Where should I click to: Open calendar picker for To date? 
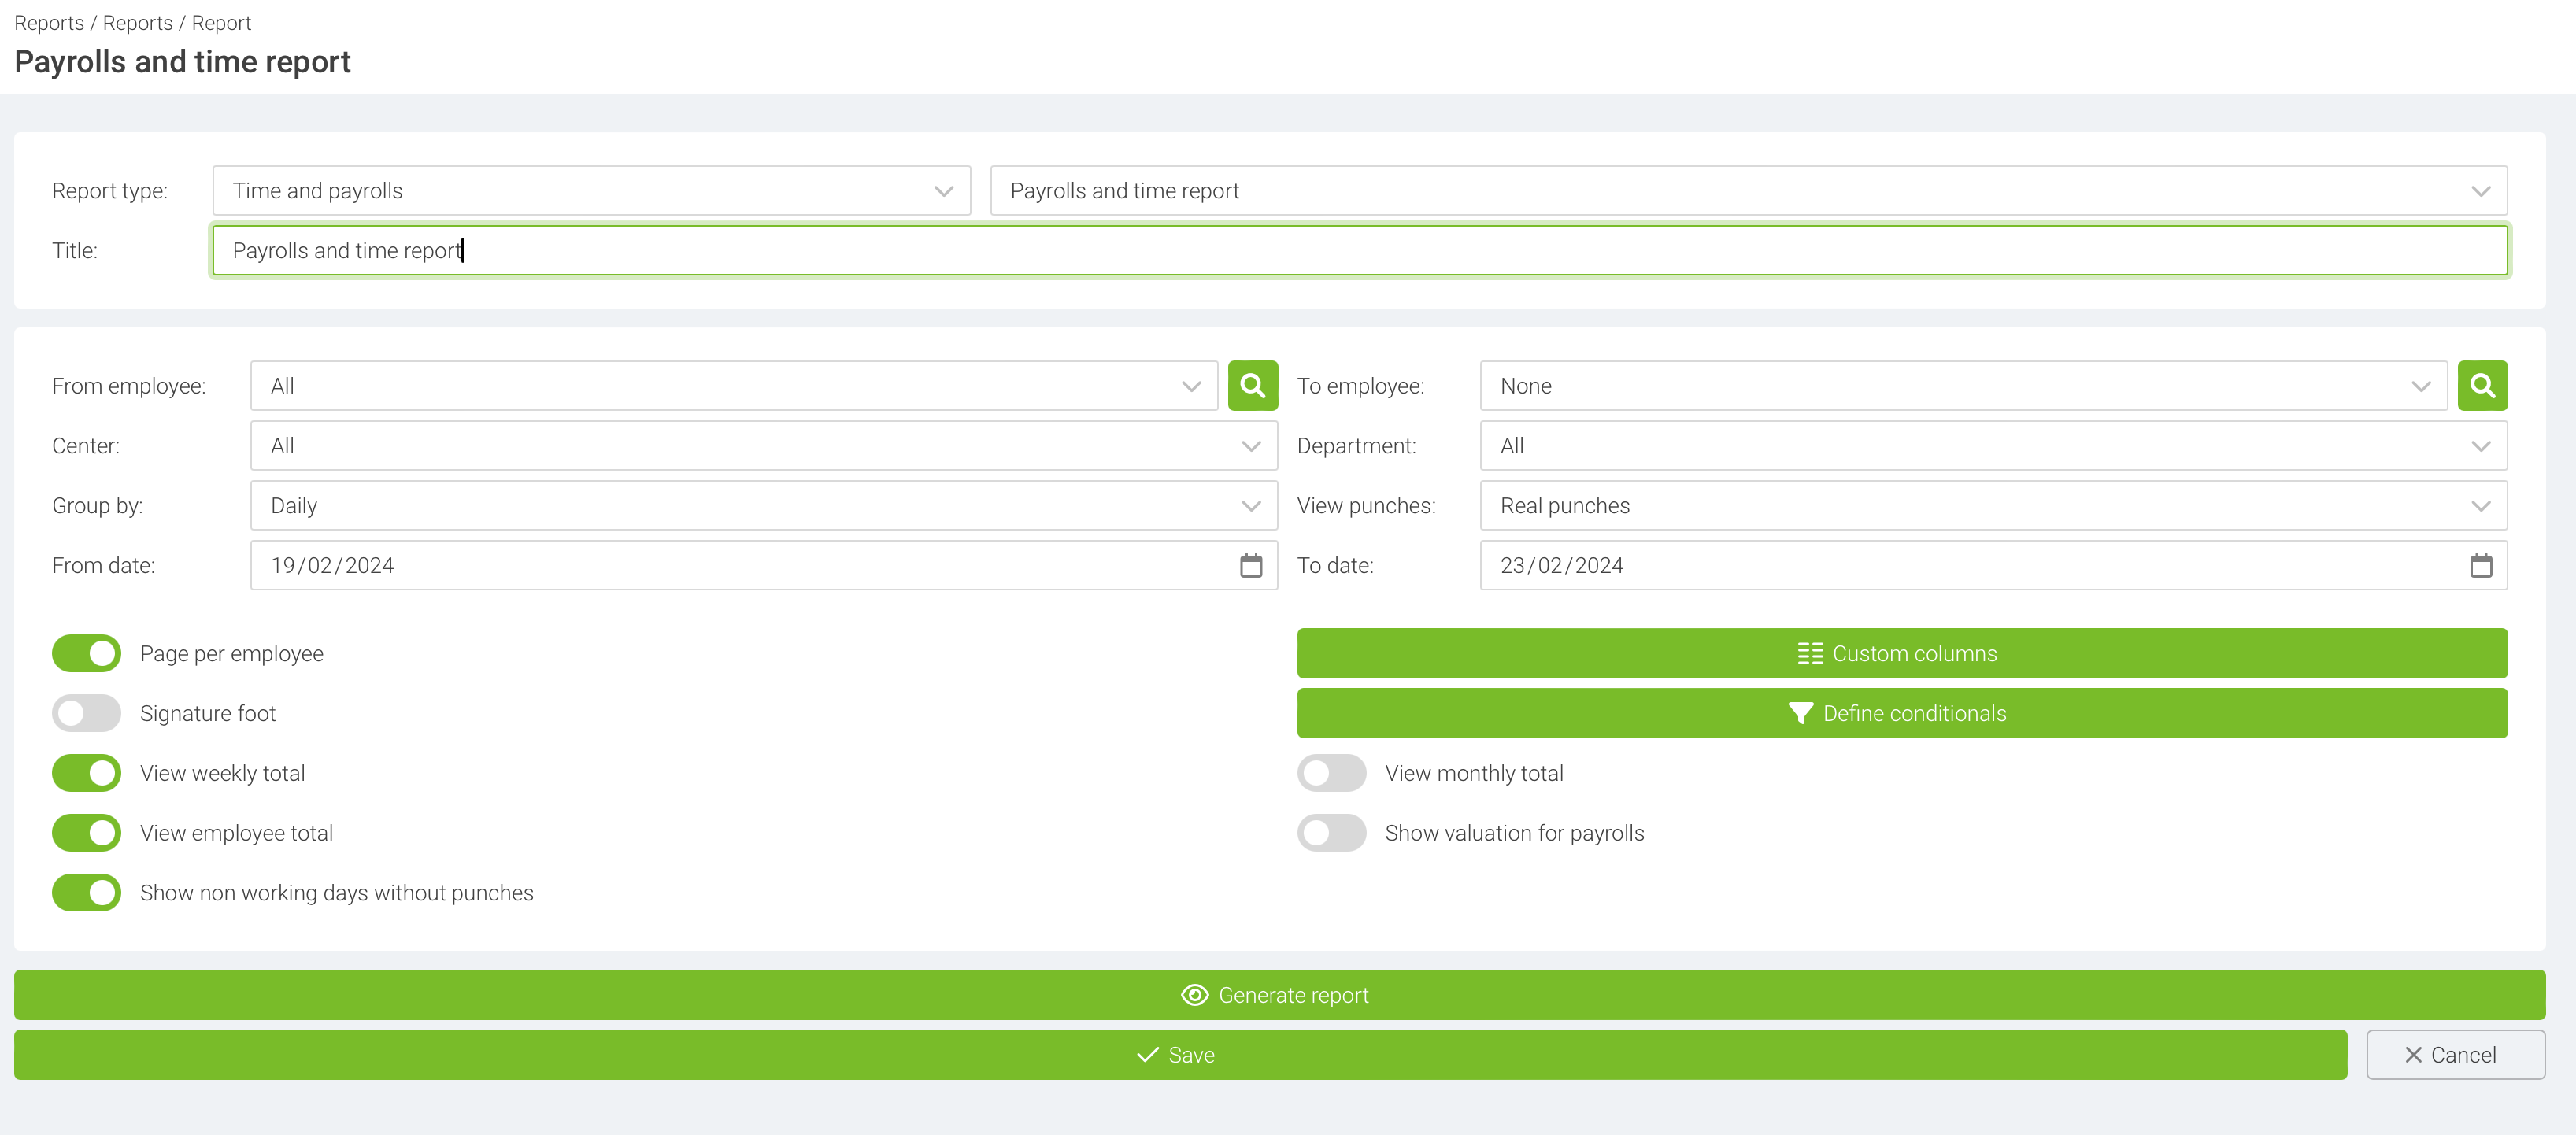point(2481,566)
